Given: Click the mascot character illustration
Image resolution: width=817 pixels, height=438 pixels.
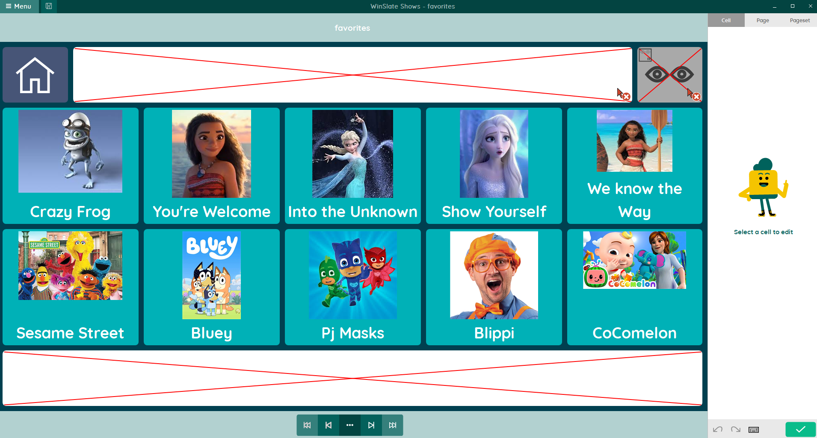Looking at the screenshot, I should click(x=764, y=188).
